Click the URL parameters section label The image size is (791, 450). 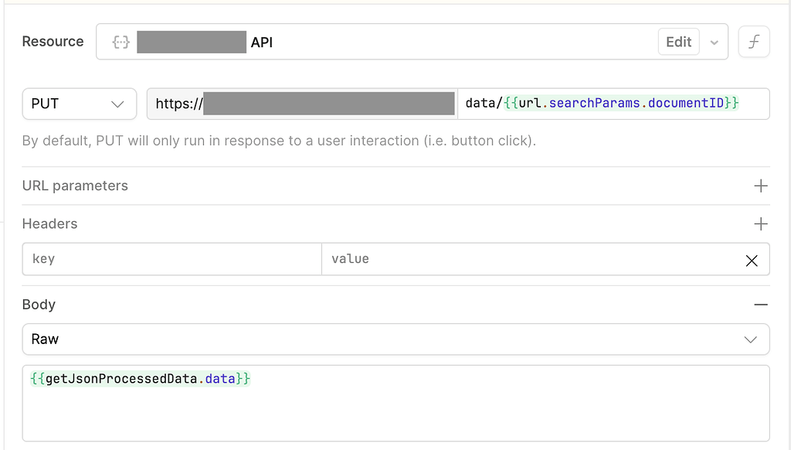point(75,186)
